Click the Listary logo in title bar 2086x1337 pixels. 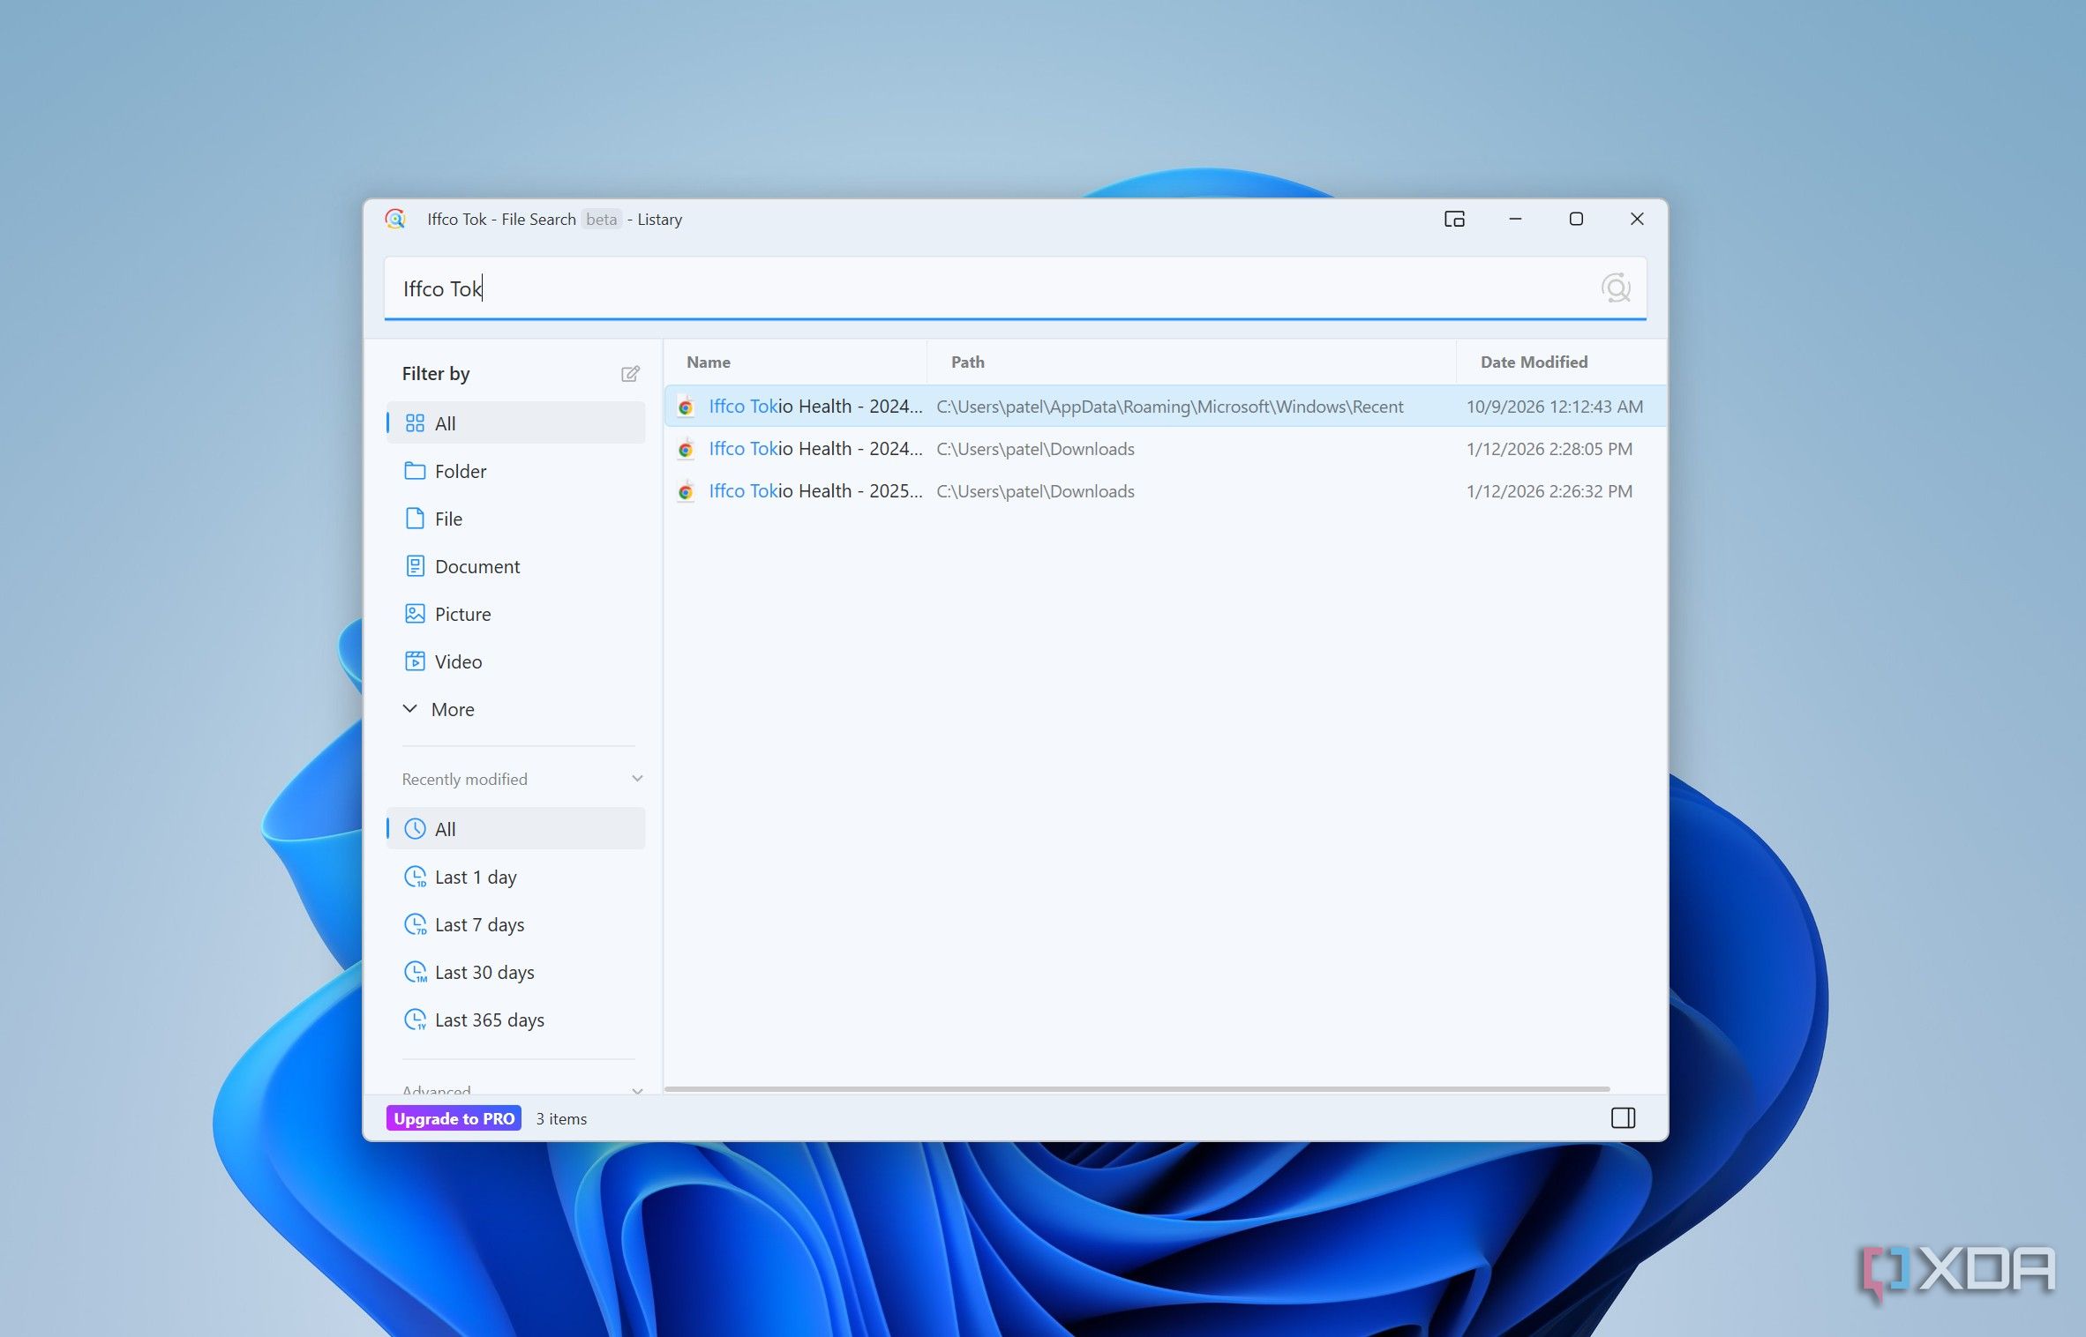point(395,219)
